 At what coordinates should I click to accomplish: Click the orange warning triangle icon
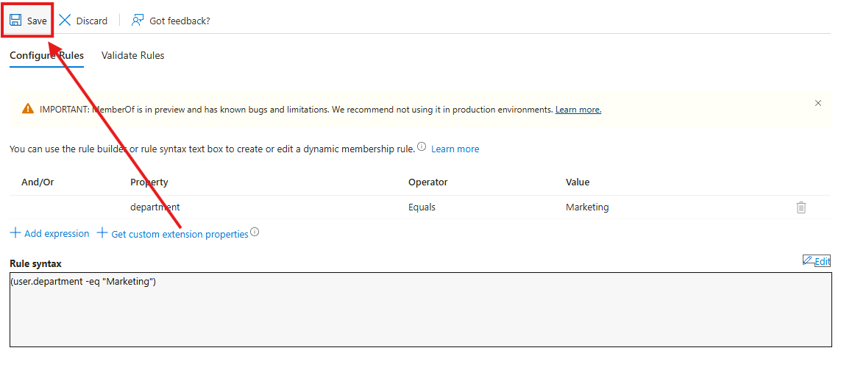(x=28, y=109)
